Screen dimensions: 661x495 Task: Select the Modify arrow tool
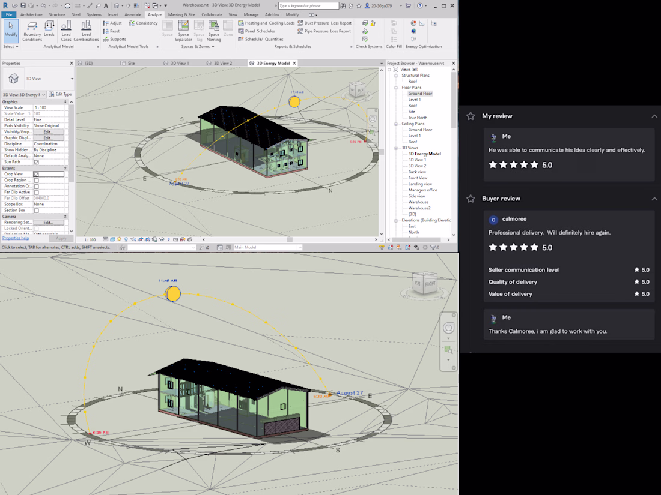point(11,29)
